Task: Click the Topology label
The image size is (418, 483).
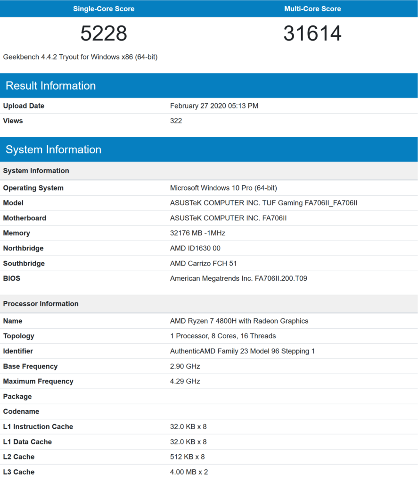Action: coord(19,336)
